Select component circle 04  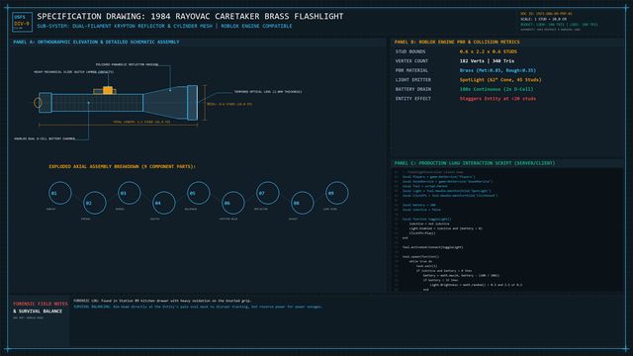[164, 203]
